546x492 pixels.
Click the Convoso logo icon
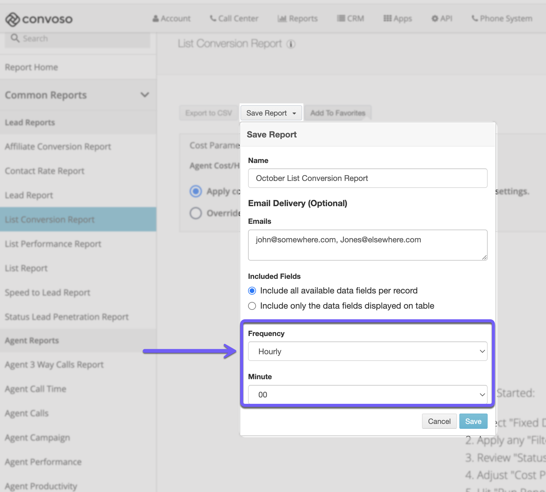12,19
